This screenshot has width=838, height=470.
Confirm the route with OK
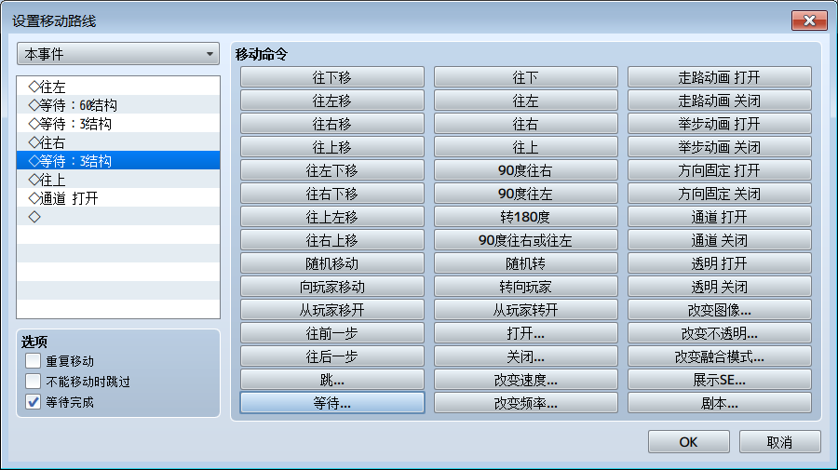688,442
